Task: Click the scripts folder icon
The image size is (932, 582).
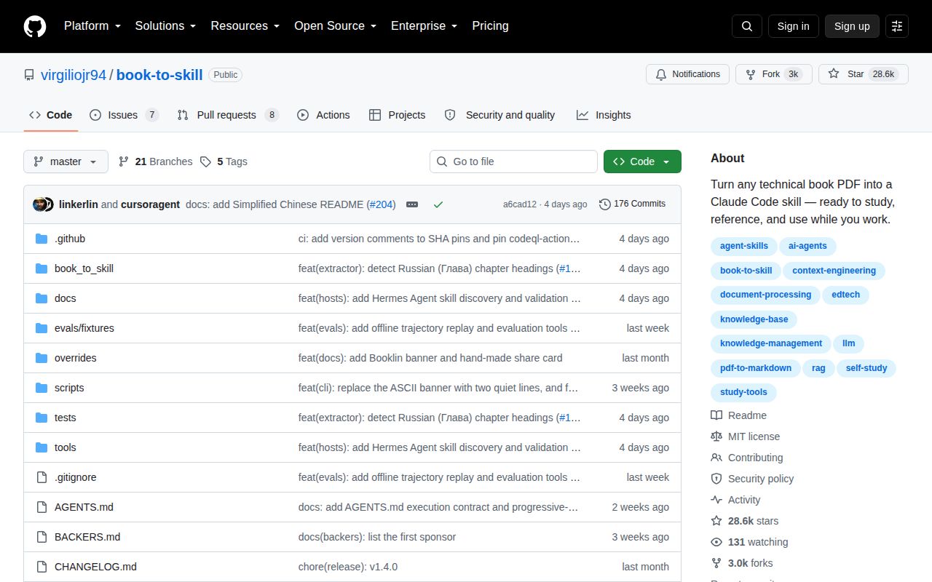Action: [42, 388]
